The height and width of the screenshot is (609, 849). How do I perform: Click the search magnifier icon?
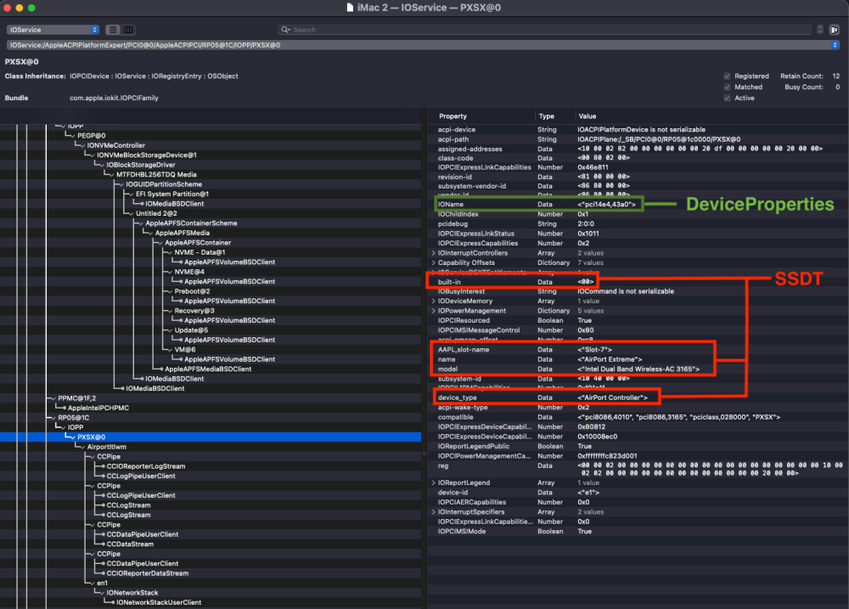(285, 30)
